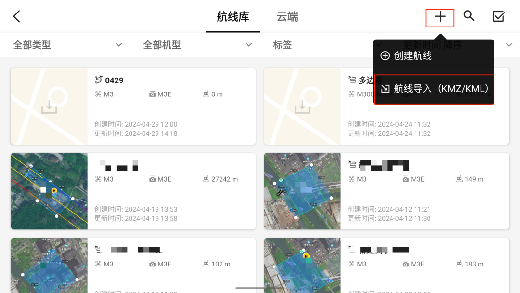Open the 183 m route map thumbnail

point(302,265)
